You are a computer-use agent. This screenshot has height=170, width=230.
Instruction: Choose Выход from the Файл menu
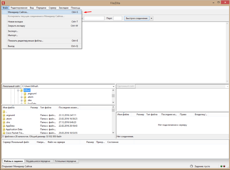click(42, 46)
